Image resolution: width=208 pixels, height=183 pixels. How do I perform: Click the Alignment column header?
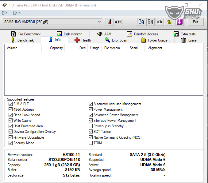point(155,48)
